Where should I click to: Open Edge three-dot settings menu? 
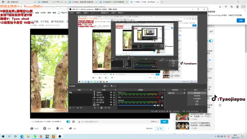(x=243, y=6)
